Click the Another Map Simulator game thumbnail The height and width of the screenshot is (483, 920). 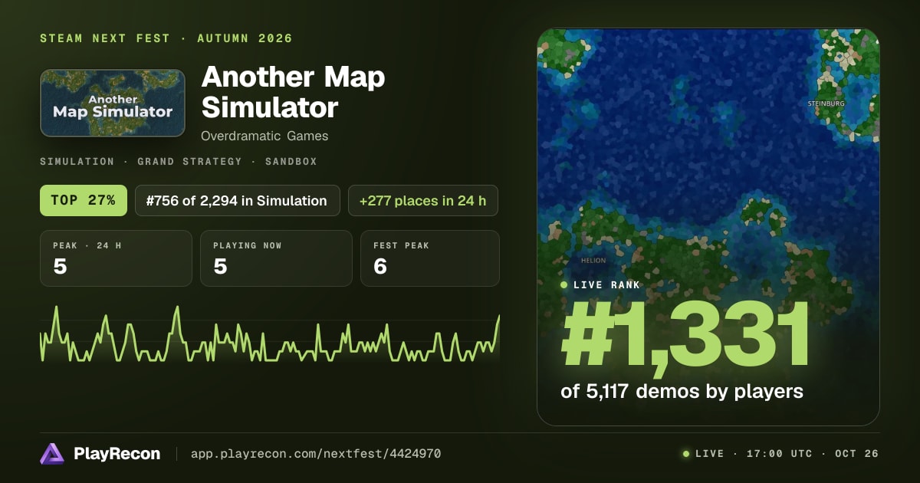[113, 103]
